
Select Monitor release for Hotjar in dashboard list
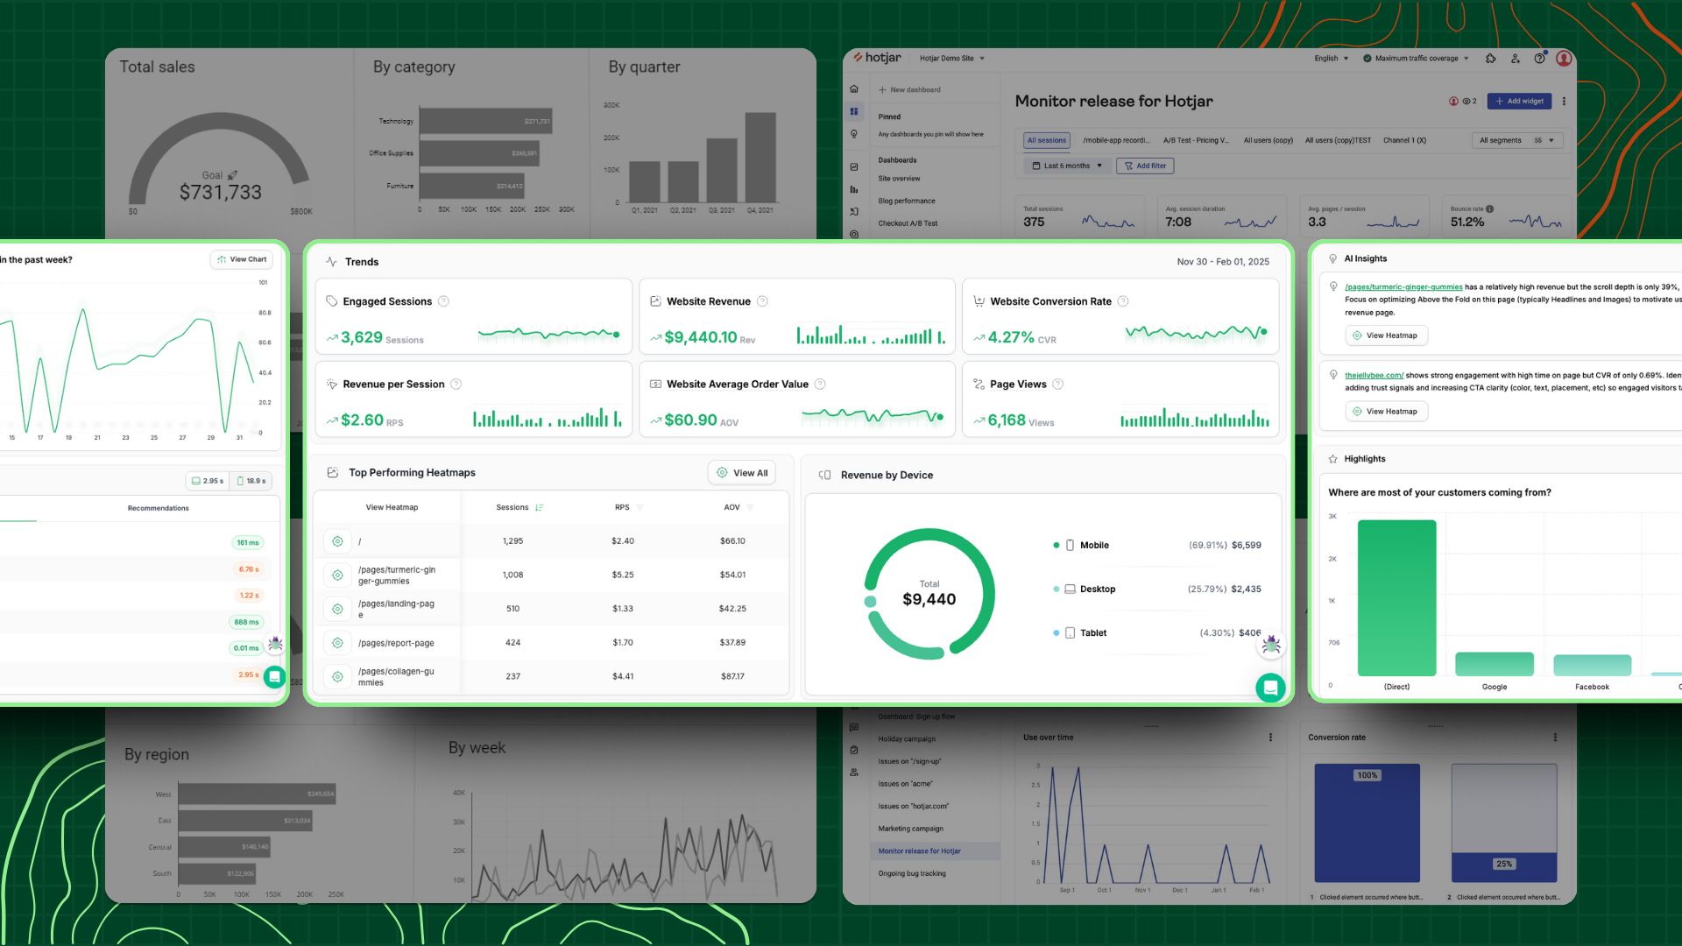(918, 851)
